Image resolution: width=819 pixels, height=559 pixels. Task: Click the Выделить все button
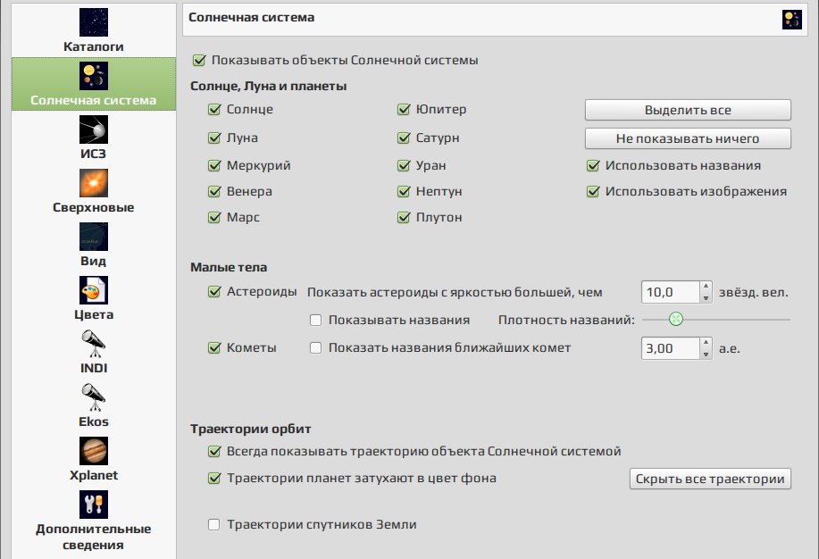[688, 110]
